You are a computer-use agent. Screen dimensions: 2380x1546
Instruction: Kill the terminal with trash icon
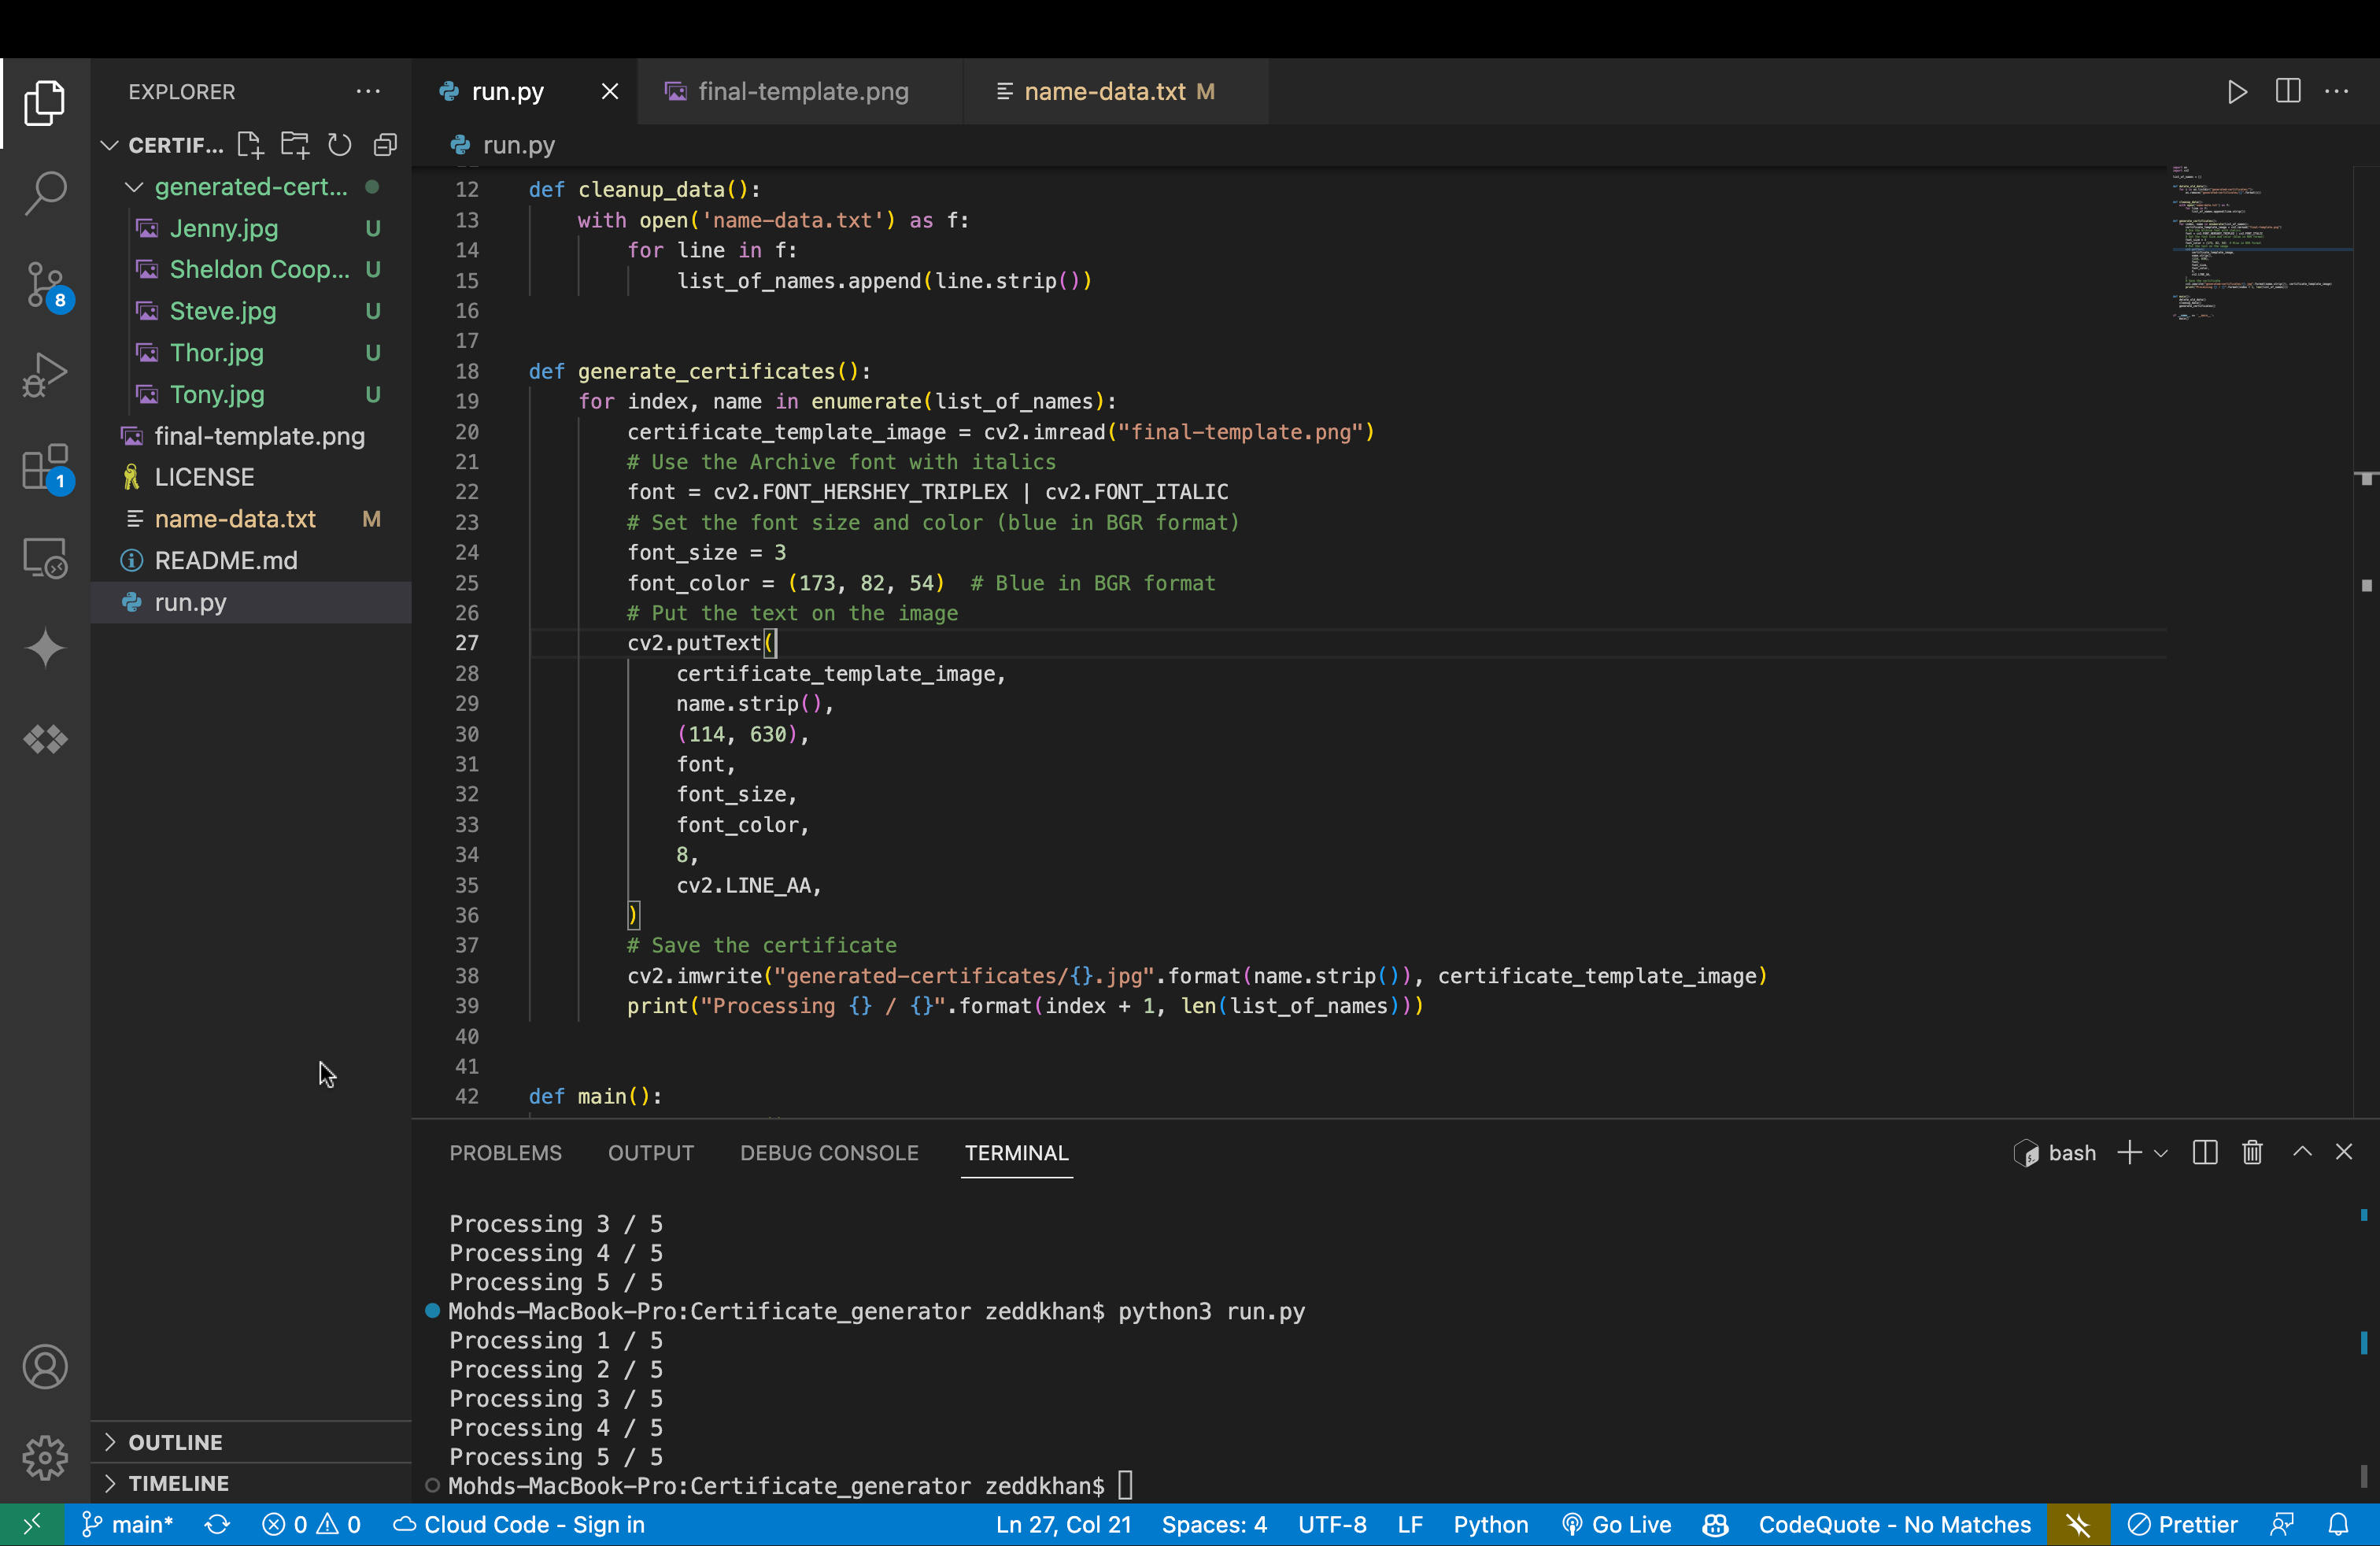click(x=2252, y=1153)
